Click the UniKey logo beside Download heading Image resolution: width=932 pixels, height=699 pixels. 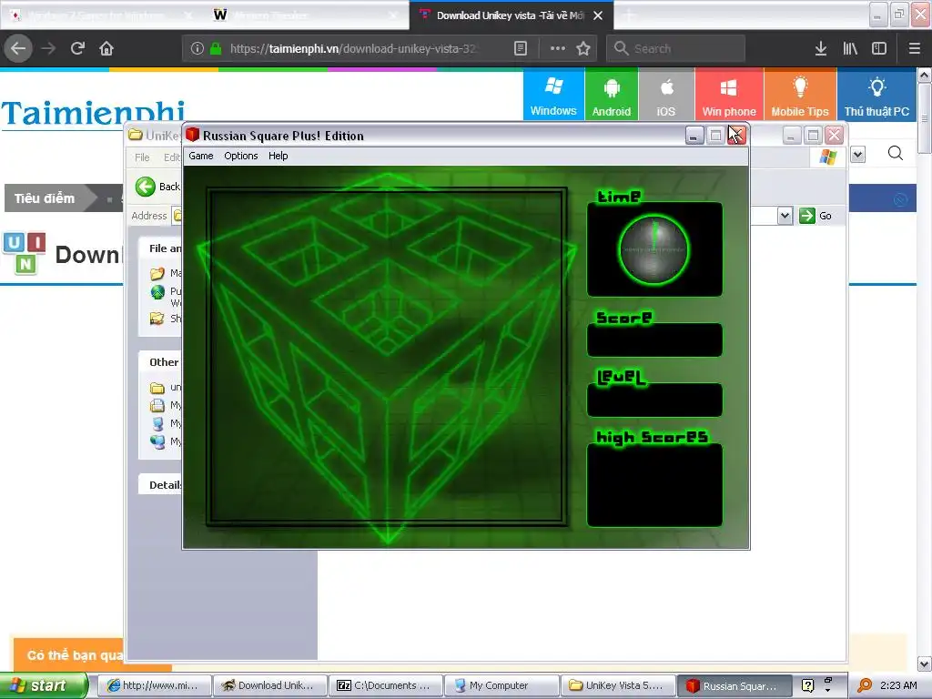[x=25, y=253]
